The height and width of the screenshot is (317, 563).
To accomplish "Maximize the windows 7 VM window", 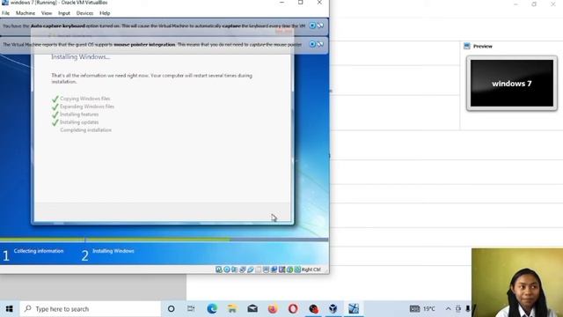I will pos(301,3).
